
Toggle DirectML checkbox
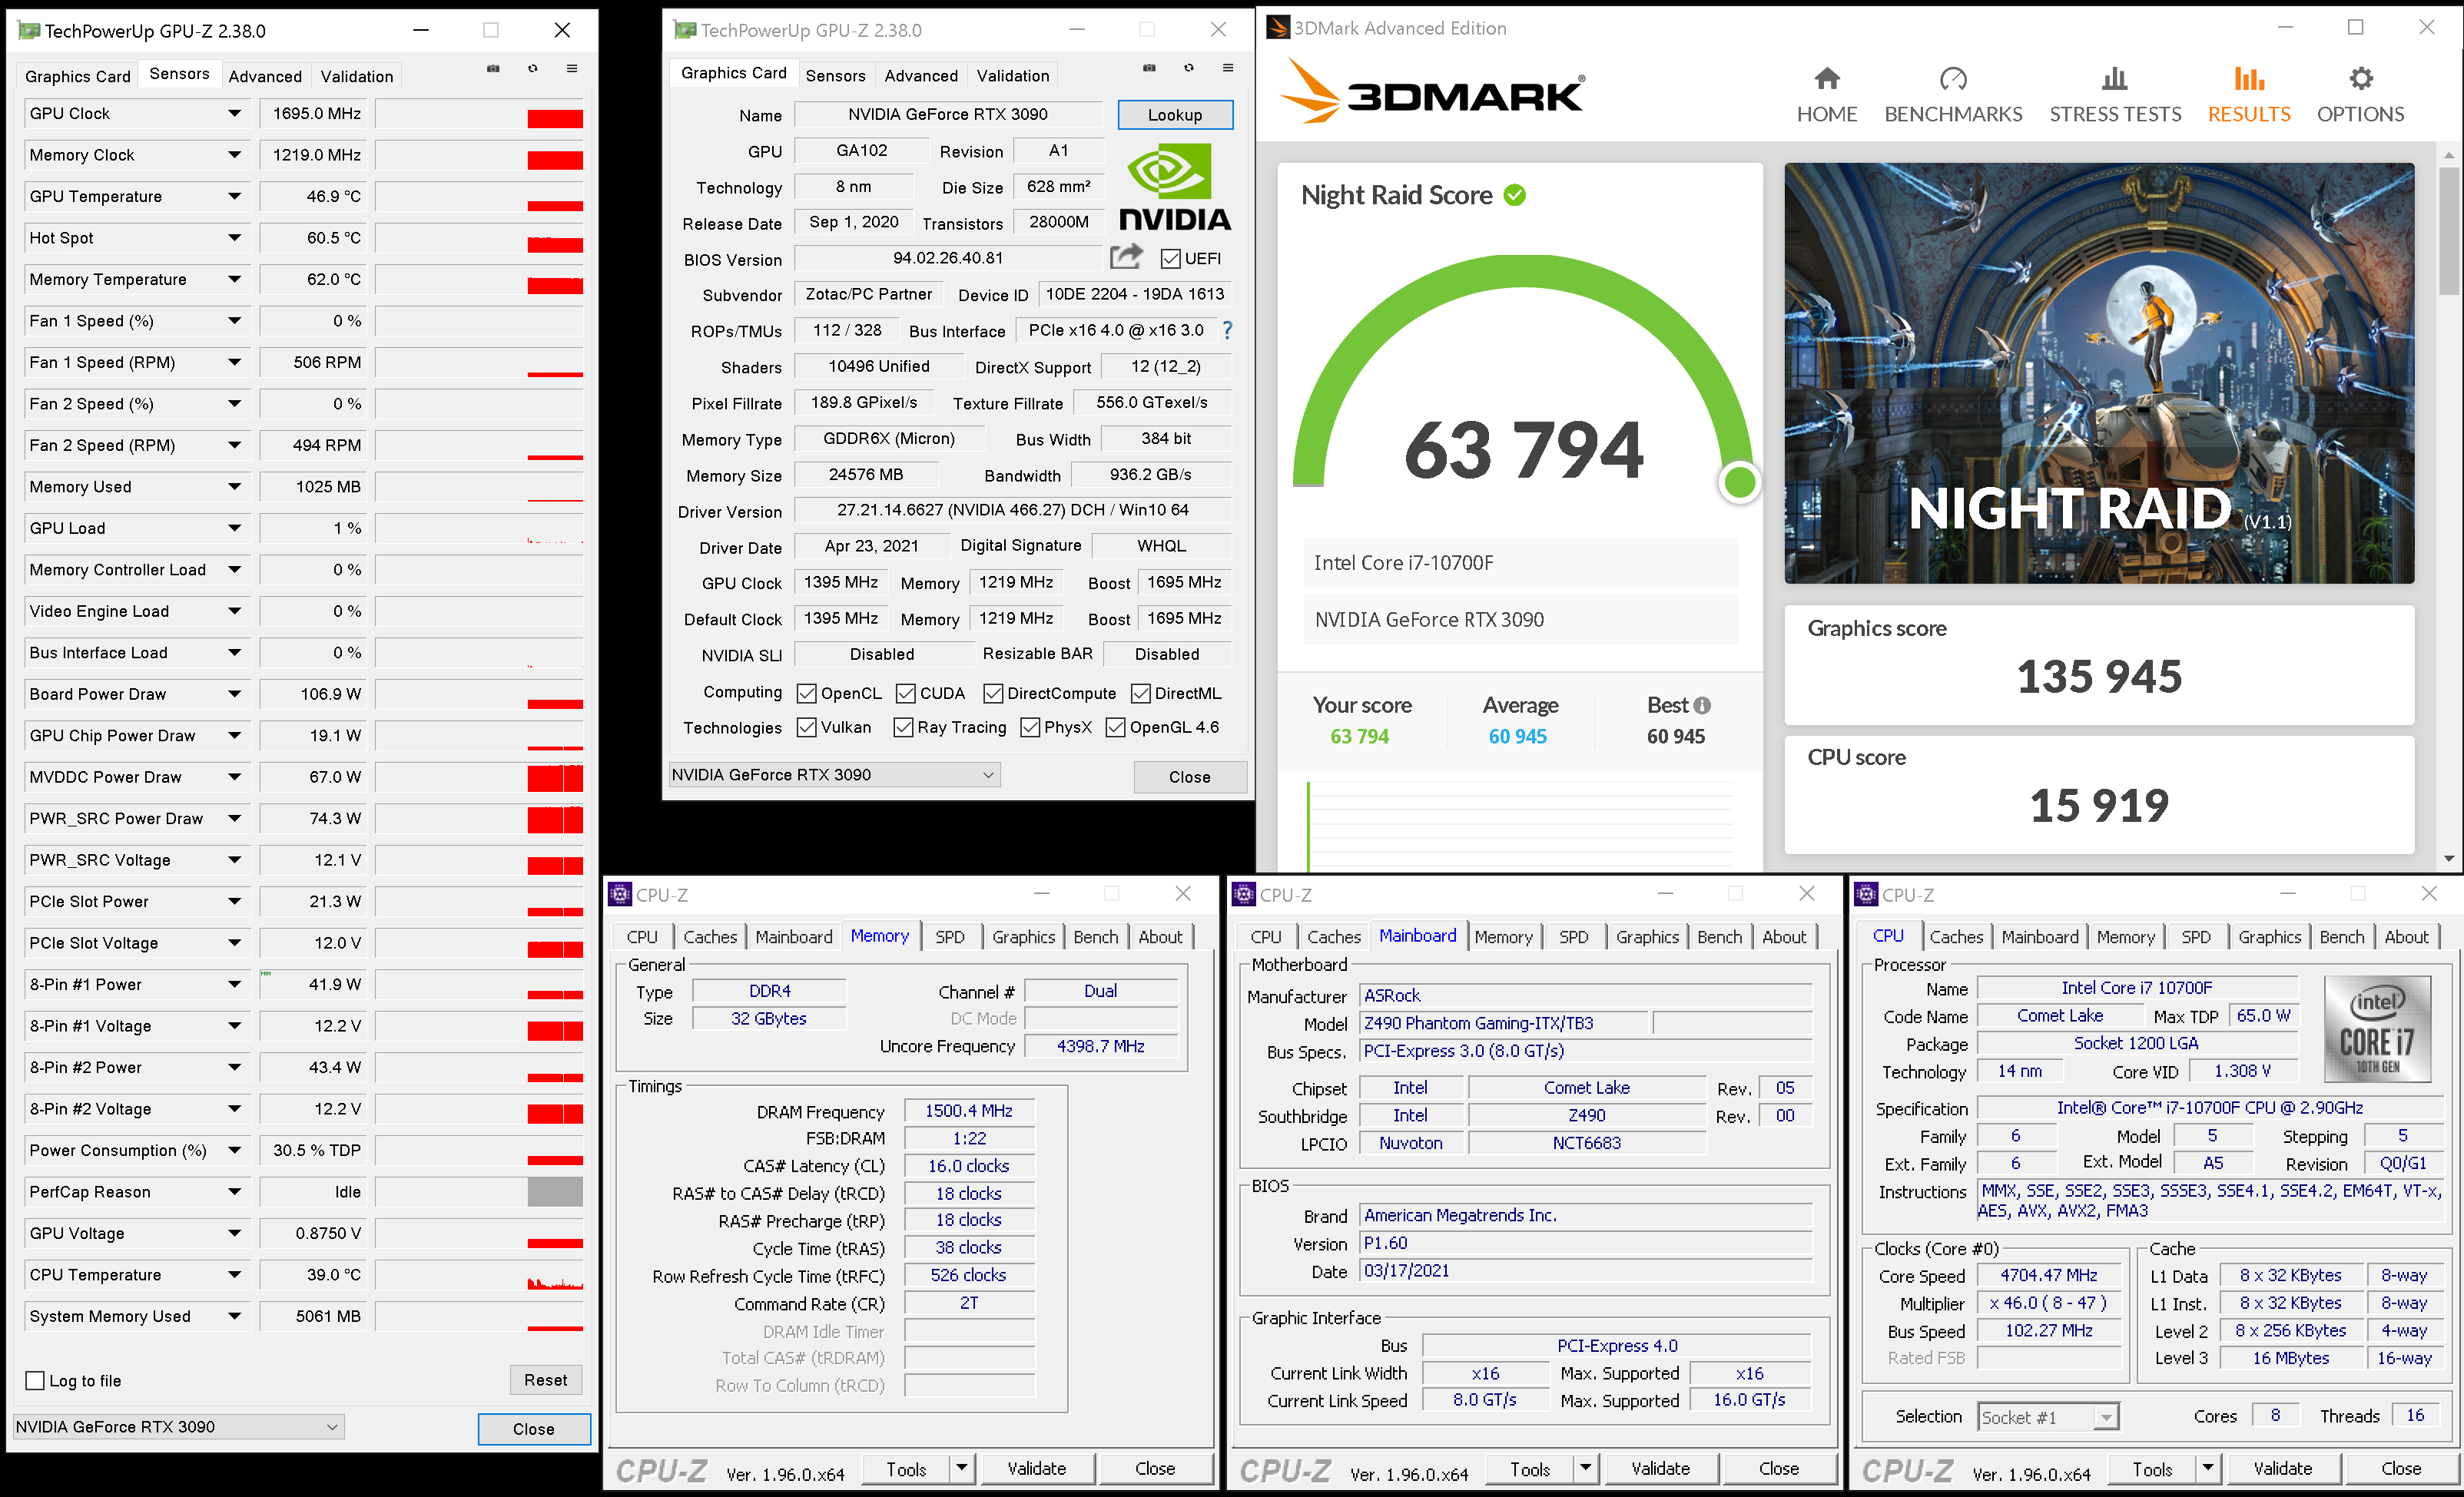click(x=1140, y=693)
